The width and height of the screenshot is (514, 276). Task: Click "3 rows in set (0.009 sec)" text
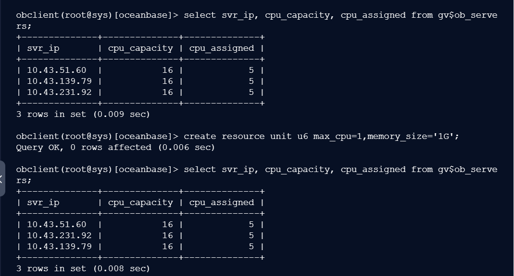tap(83, 115)
